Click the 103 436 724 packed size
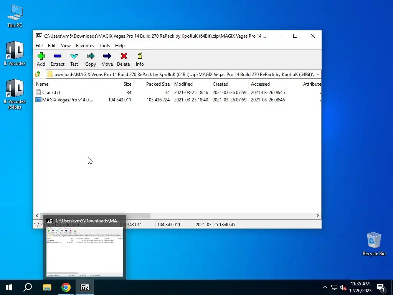This screenshot has height=295, width=393. click(x=158, y=100)
